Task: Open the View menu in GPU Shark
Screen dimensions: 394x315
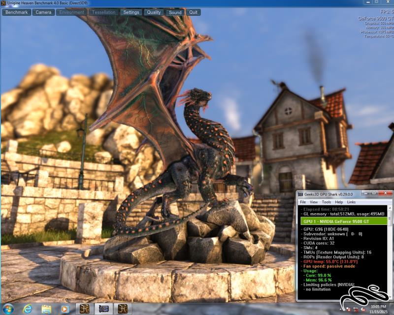Action: [x=314, y=202]
